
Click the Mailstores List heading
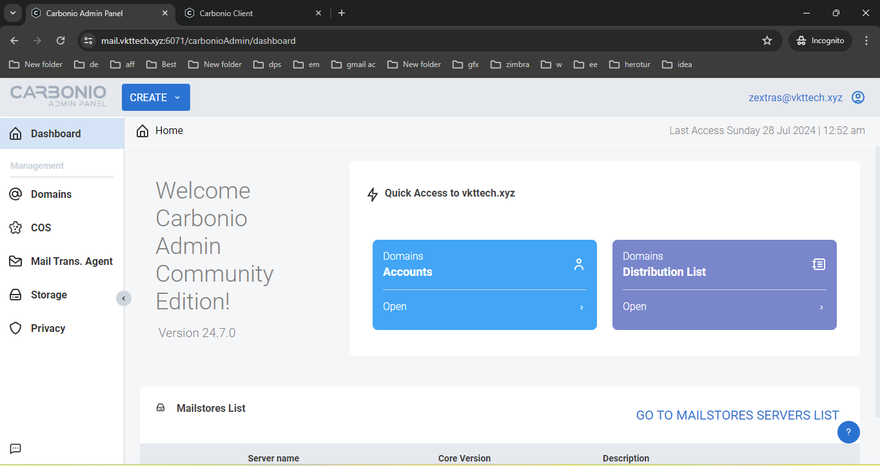coord(211,408)
